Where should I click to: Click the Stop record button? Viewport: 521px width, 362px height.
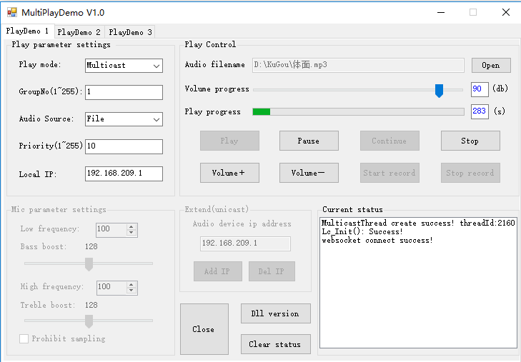(x=470, y=173)
